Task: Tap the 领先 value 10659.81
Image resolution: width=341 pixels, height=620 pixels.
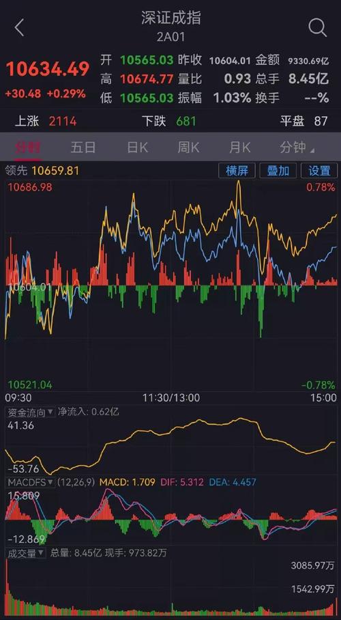Action: (x=55, y=171)
